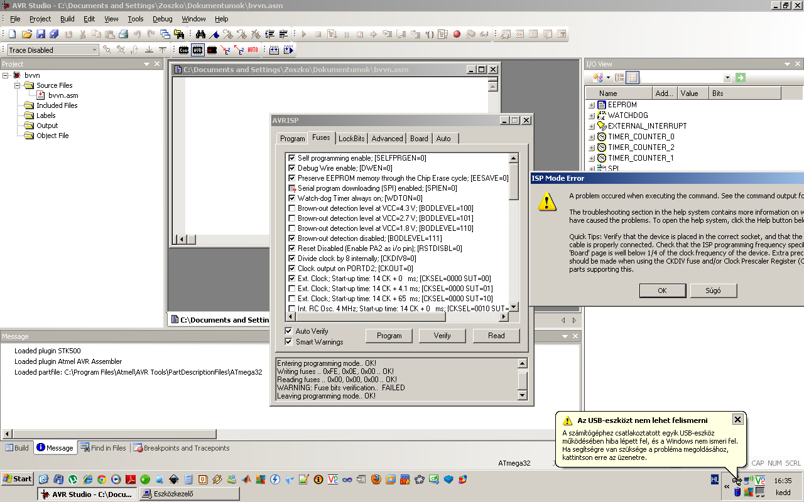Toggle Preserve EEPROM memory fuse checkbox
804x502 pixels.
(291, 178)
